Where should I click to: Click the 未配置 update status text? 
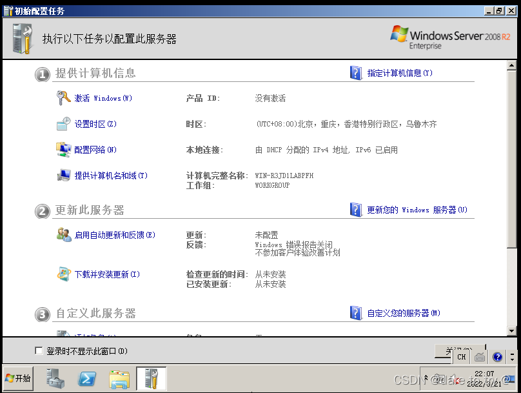[x=266, y=235]
